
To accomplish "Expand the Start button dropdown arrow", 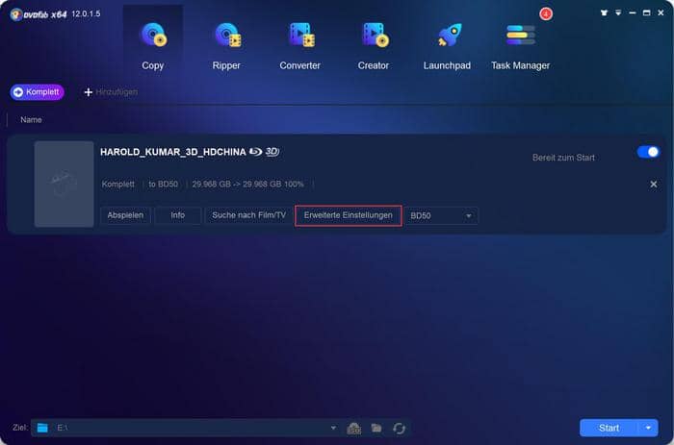I will (648, 428).
